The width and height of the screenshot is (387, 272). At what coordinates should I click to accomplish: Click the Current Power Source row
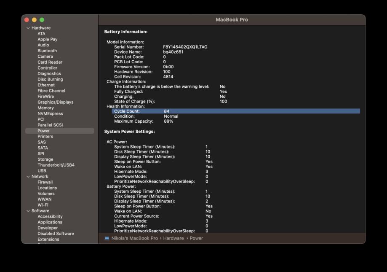[163, 216]
